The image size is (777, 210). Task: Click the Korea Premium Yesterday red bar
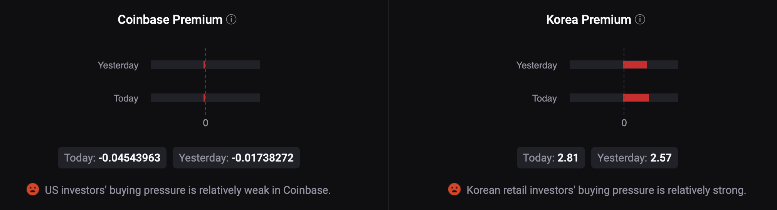[x=635, y=65]
